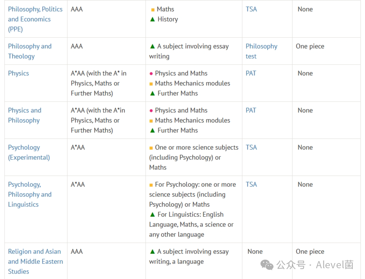The height and width of the screenshot is (279, 365).
Task: Open the Philosophy test link
Action: 261,51
